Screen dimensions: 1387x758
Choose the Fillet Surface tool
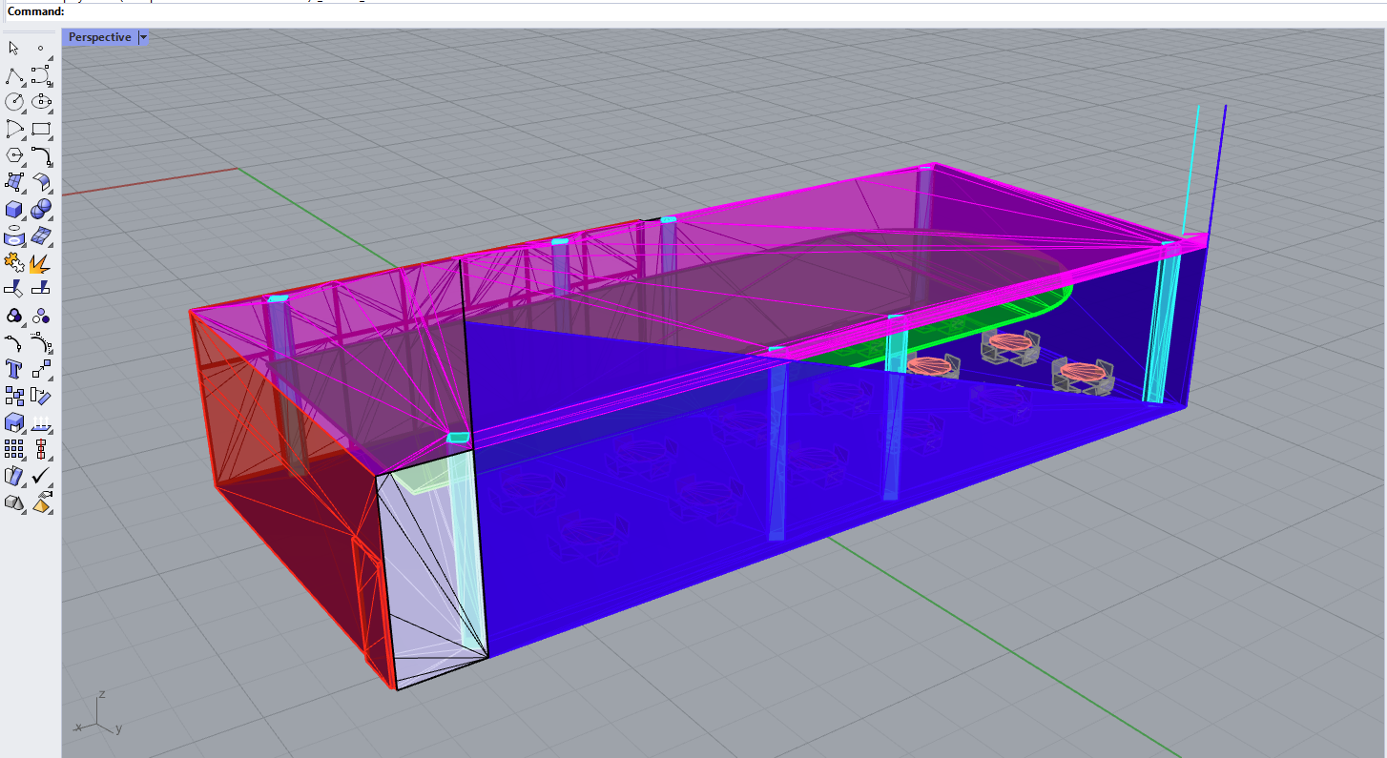41,181
